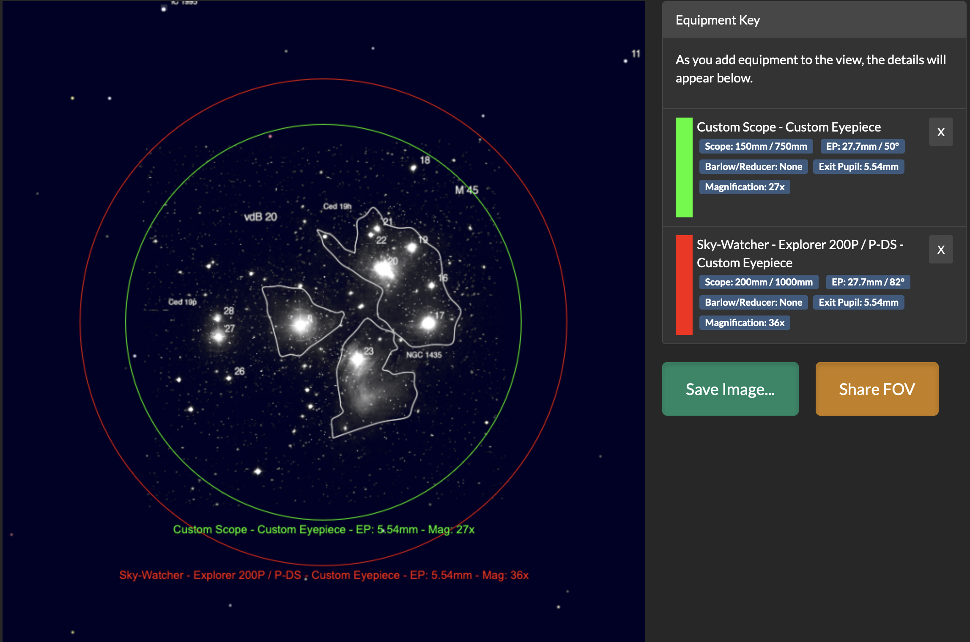Click the Exit Pupil badge under Sky-Watcher

pyautogui.click(x=858, y=302)
